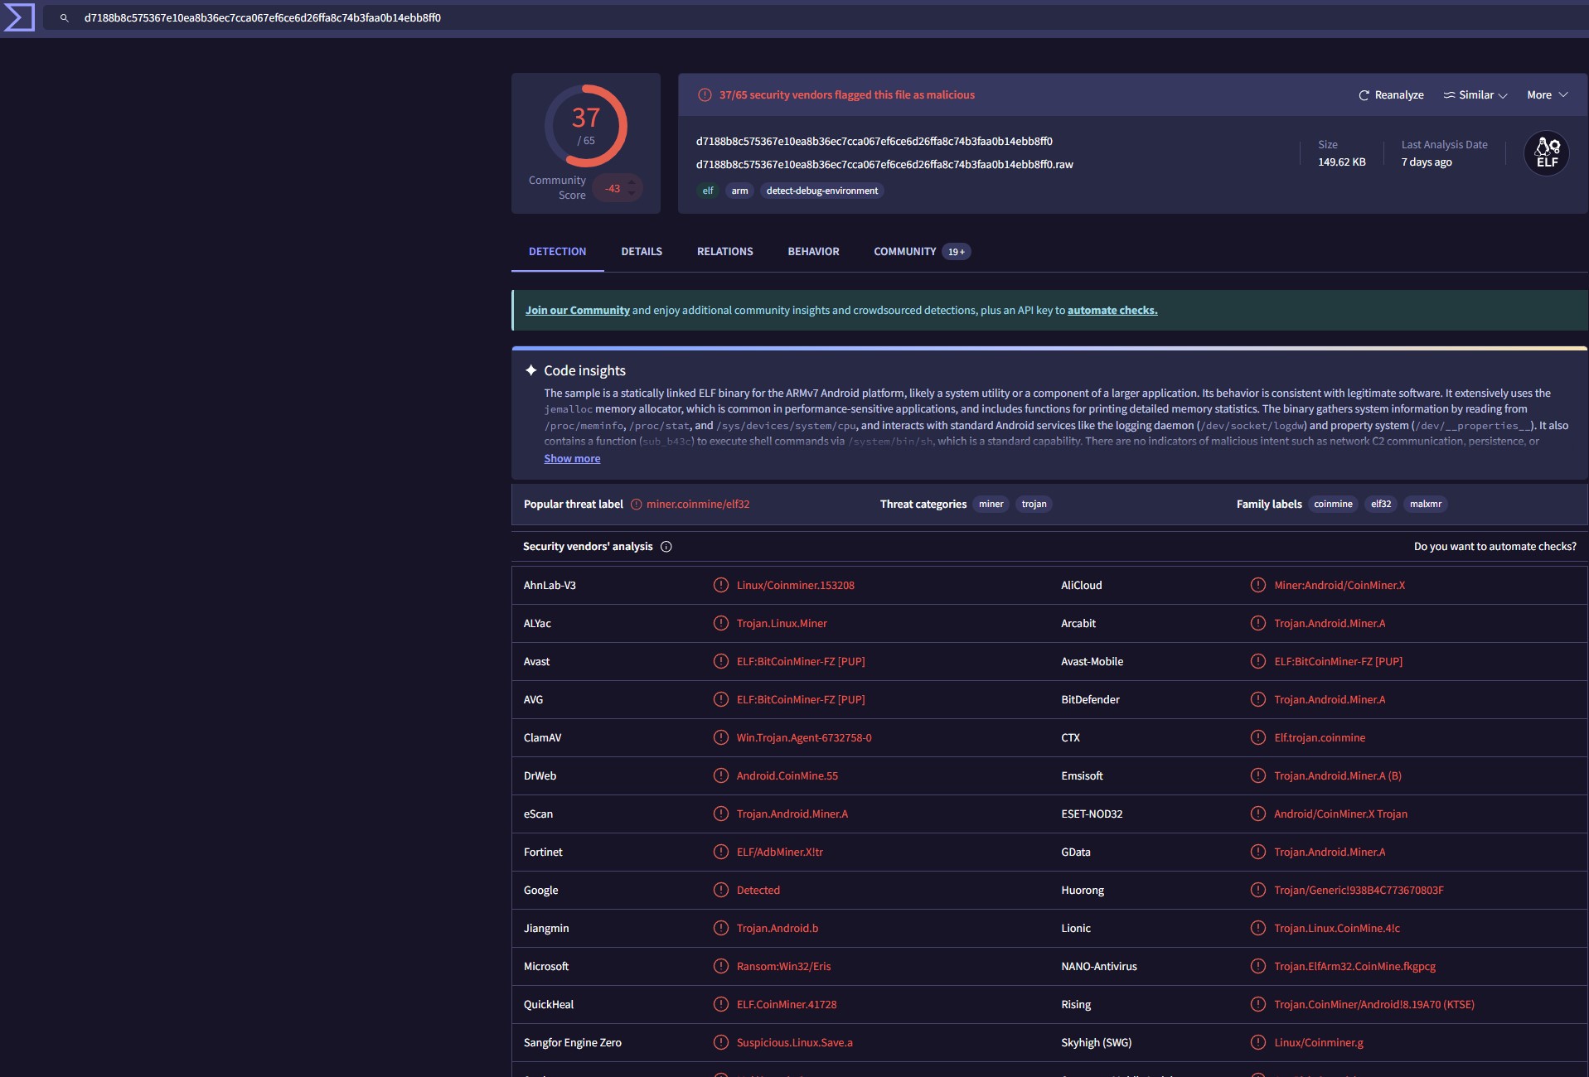Click the Code insights sparkle icon
The width and height of the screenshot is (1589, 1077).
[x=531, y=370]
